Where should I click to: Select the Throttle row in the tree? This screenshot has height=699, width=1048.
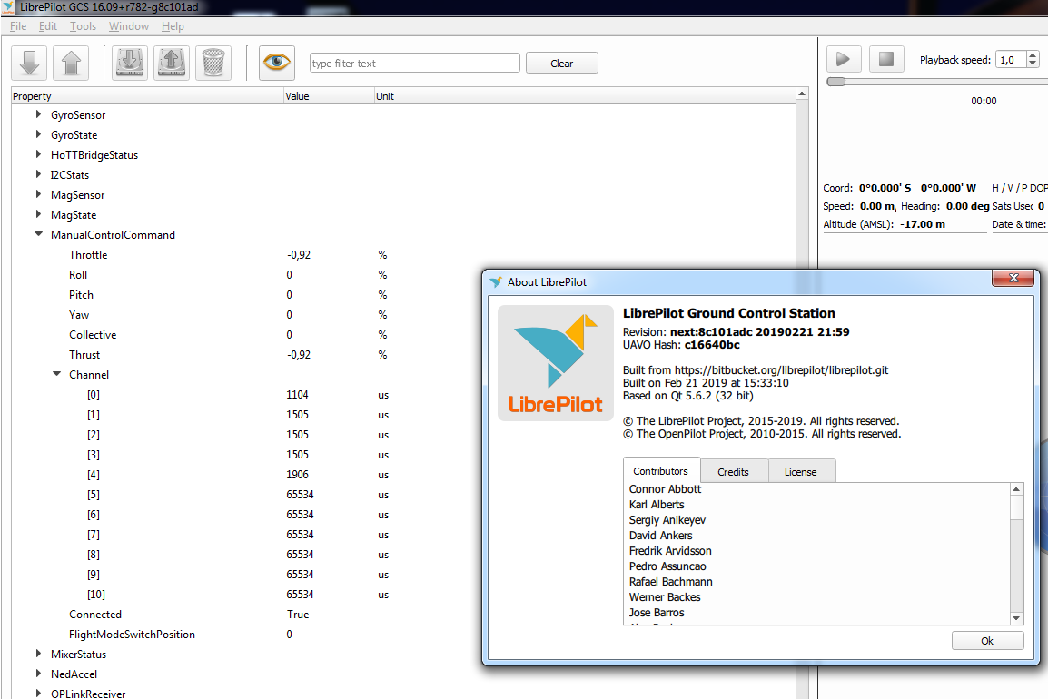click(404, 254)
